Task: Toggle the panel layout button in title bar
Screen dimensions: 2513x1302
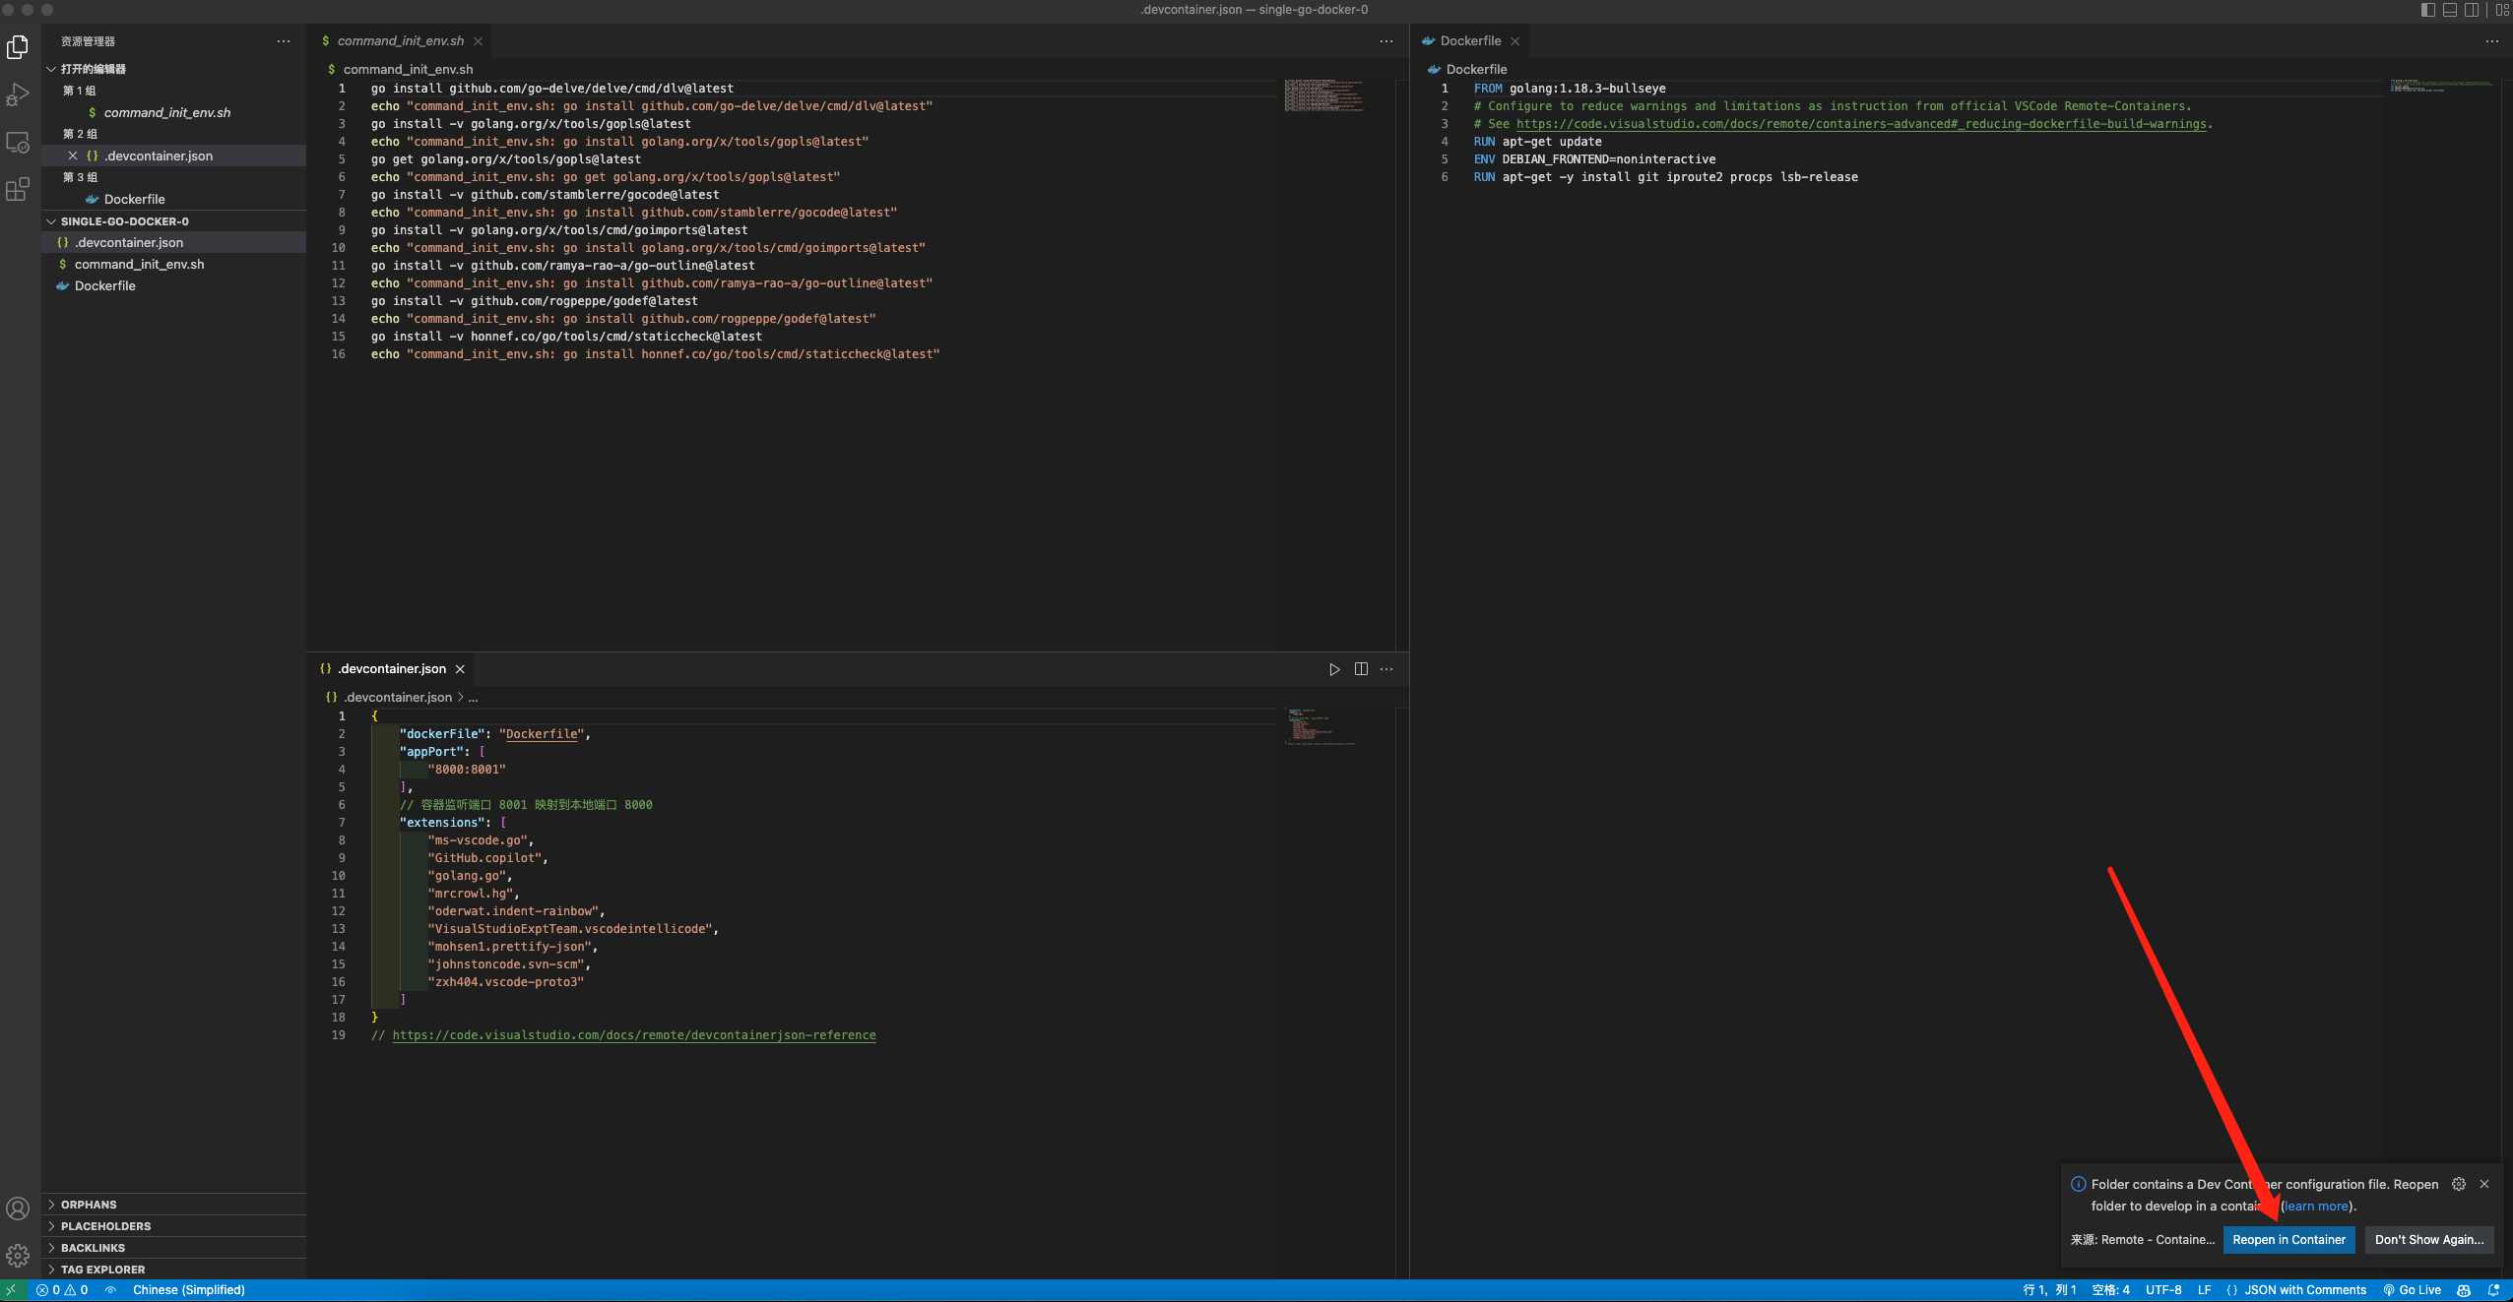Action: coord(2448,10)
